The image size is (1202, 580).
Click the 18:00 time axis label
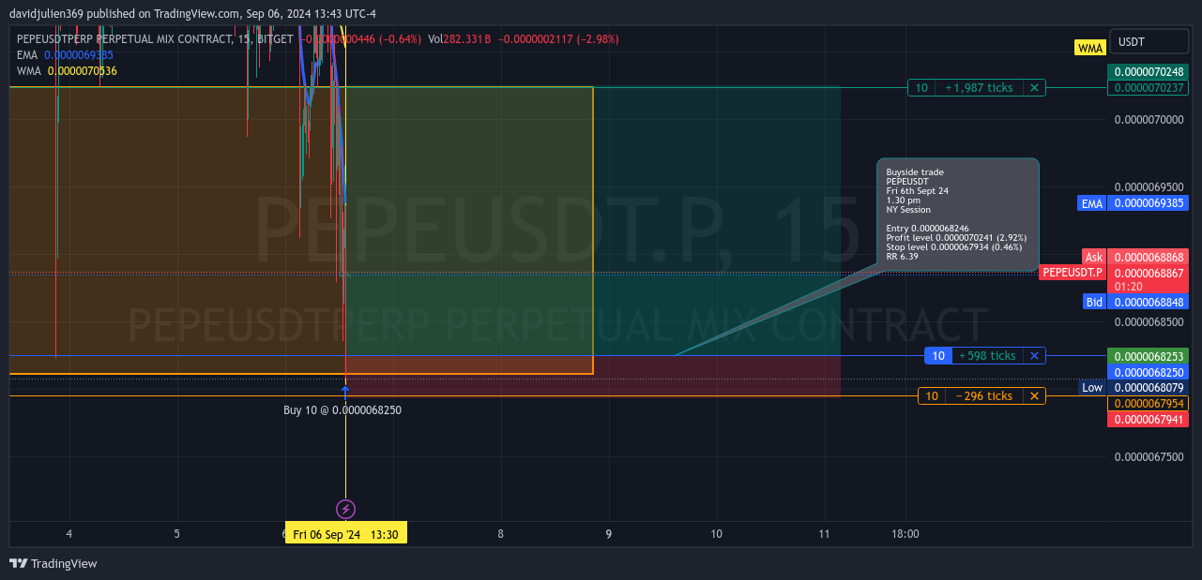pos(905,534)
